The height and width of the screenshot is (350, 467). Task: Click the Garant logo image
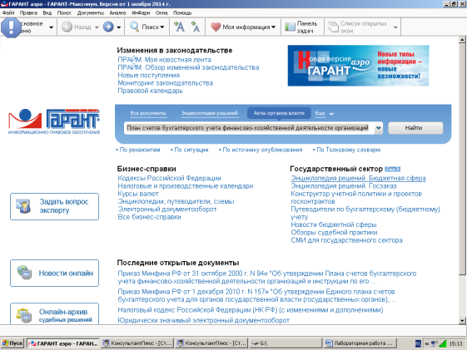coord(54,121)
